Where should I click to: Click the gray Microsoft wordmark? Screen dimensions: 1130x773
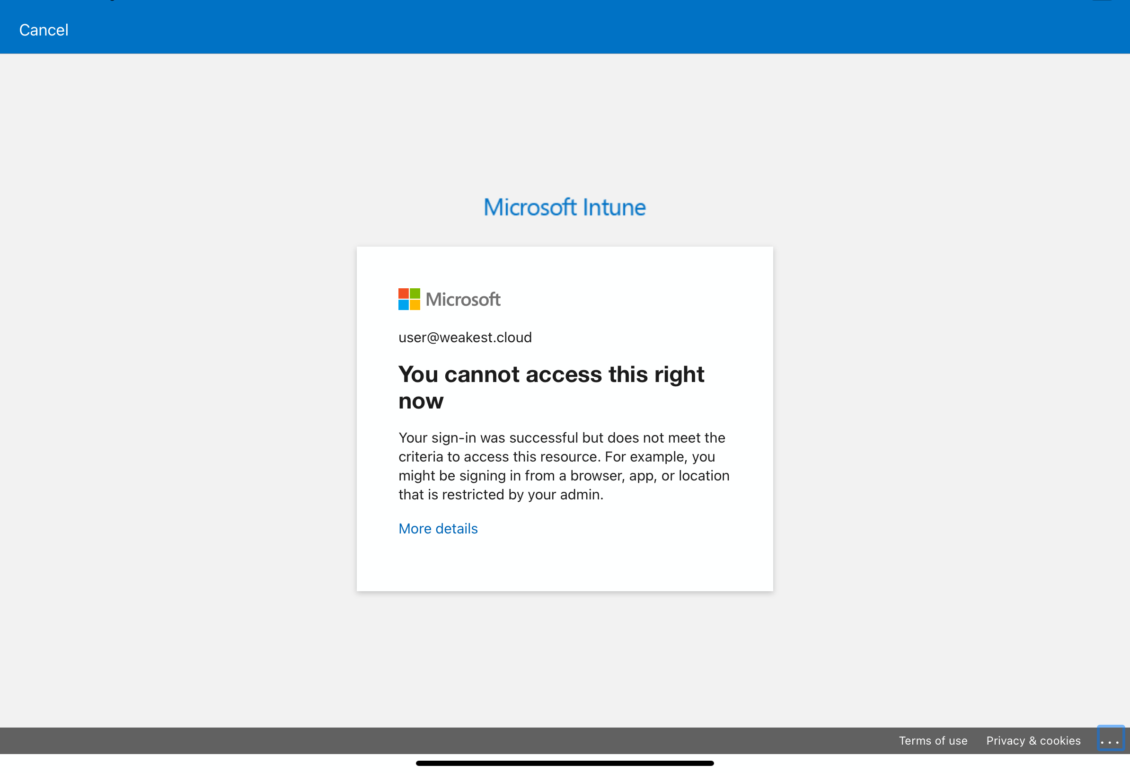tap(463, 299)
